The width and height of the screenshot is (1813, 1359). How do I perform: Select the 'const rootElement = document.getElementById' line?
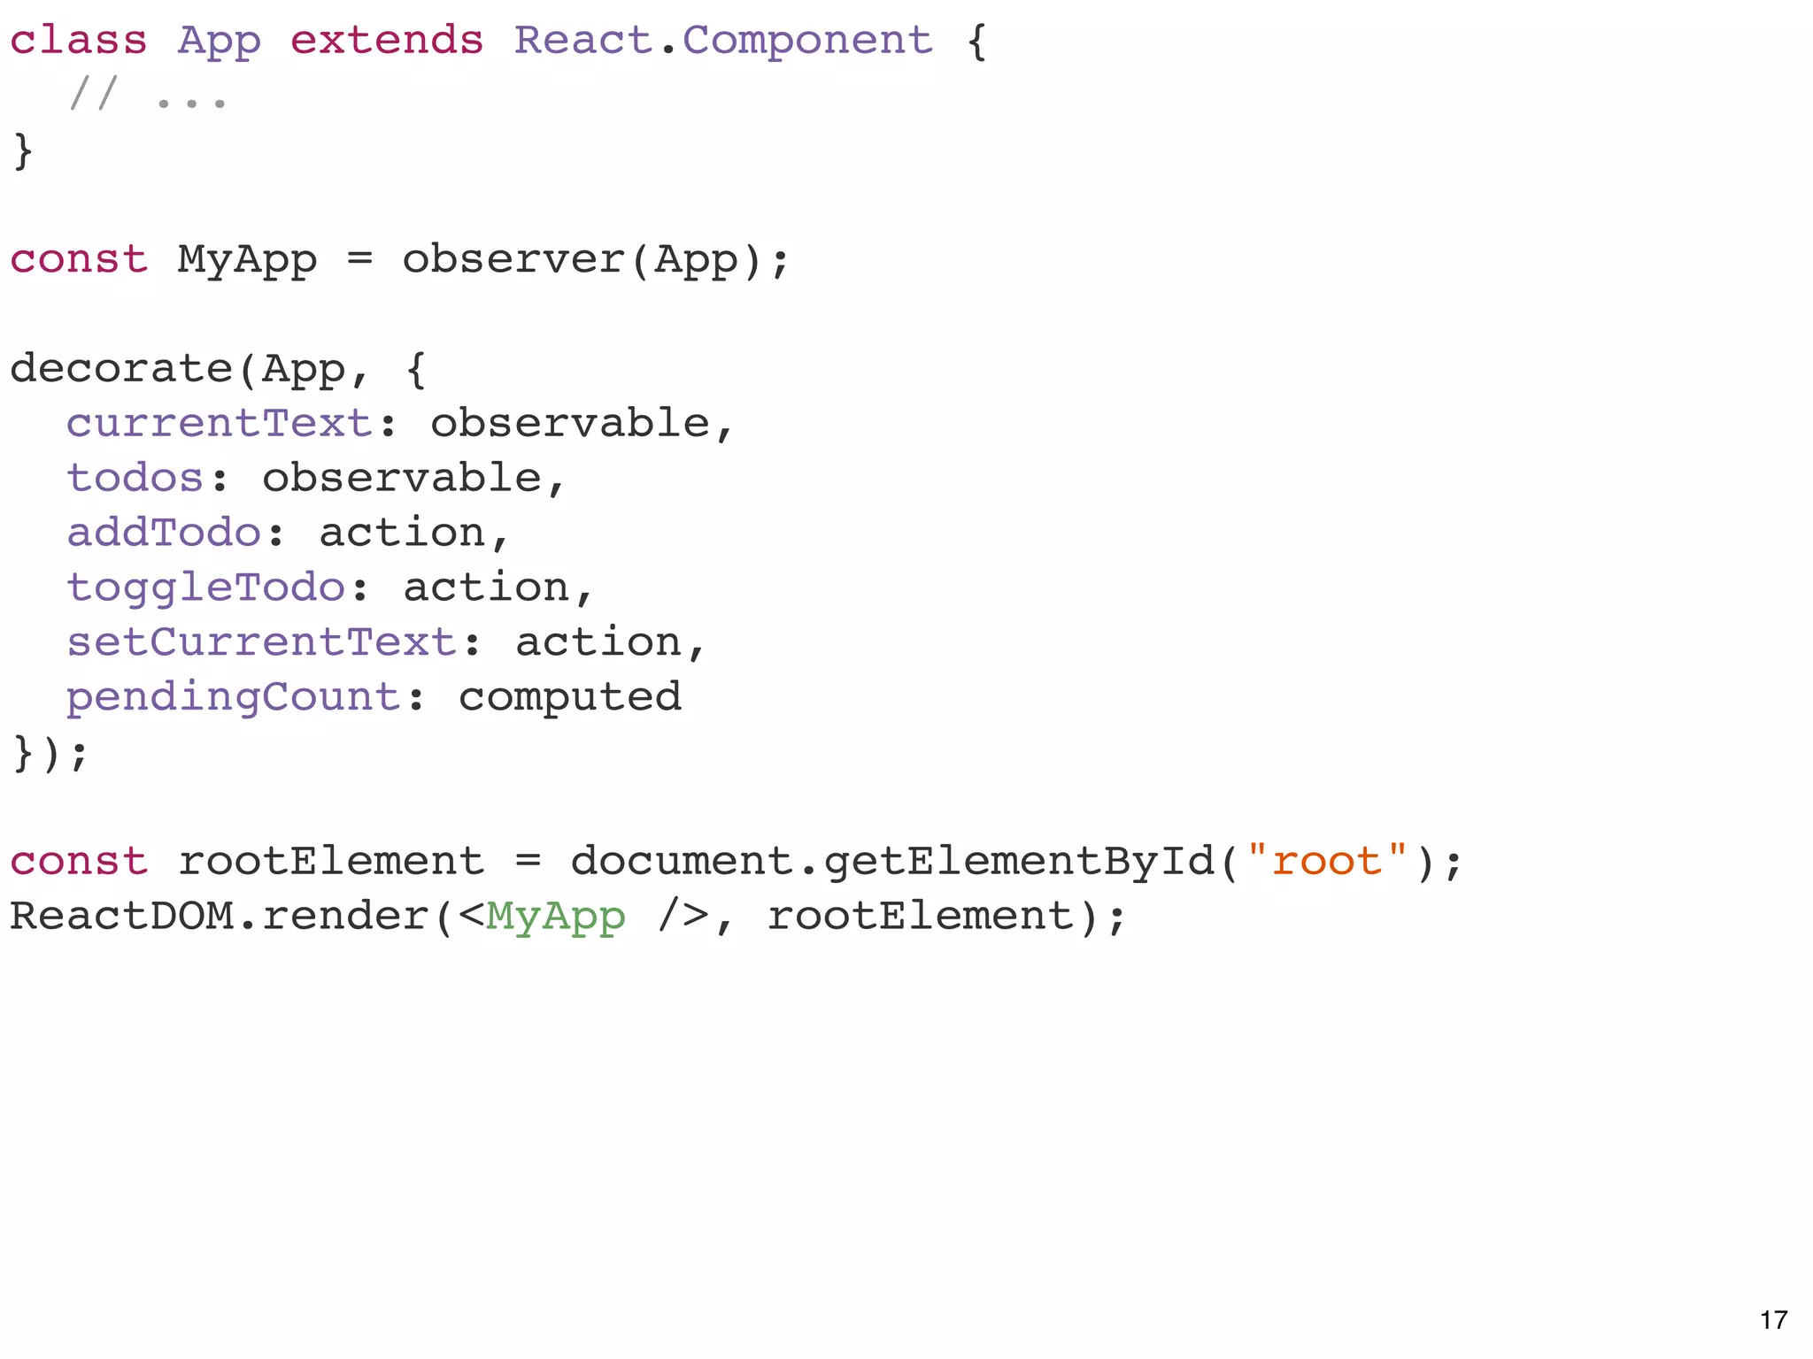(737, 862)
